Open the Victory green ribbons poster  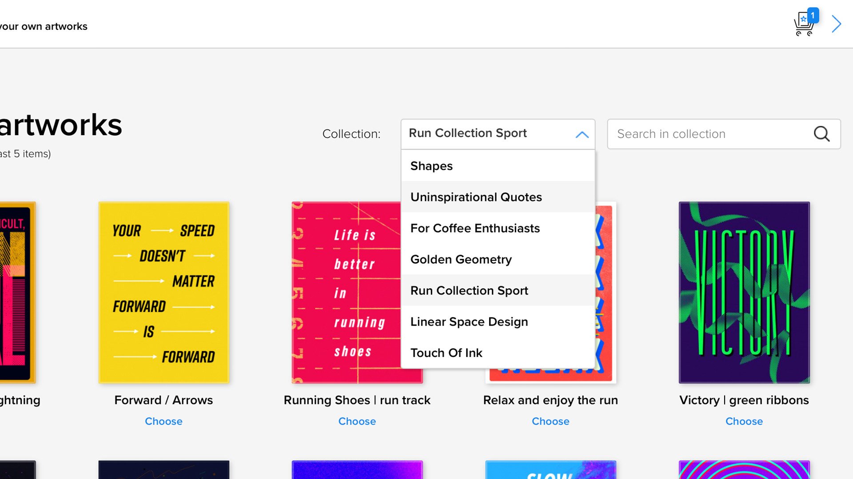click(x=744, y=292)
